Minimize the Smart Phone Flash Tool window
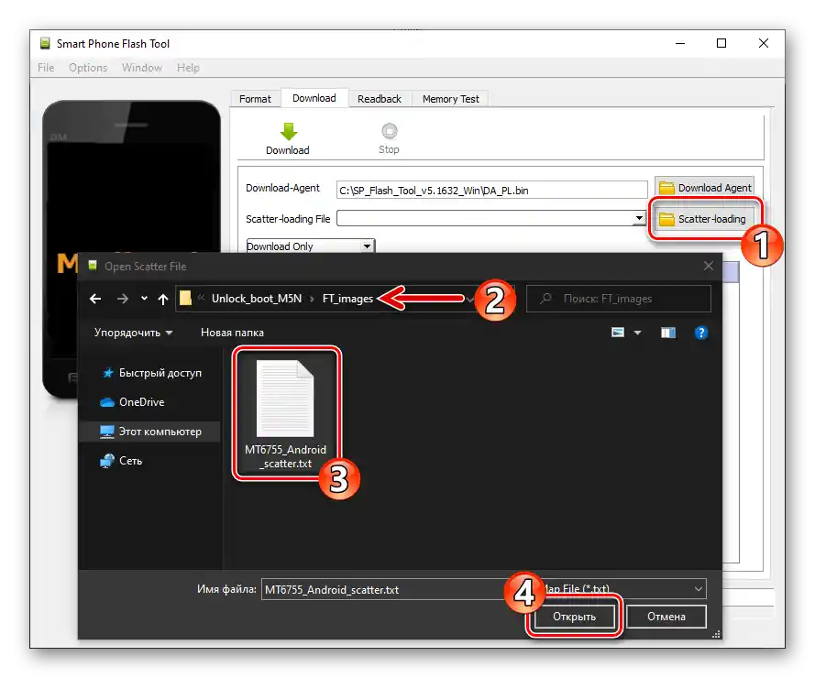Viewport: 815px width, 678px height. pos(680,43)
